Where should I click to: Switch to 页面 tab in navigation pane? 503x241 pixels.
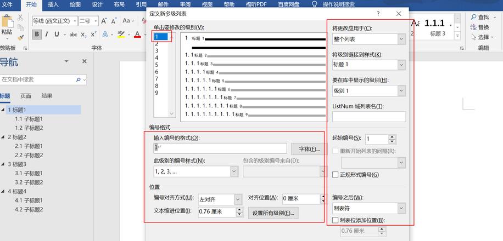pyautogui.click(x=26, y=96)
